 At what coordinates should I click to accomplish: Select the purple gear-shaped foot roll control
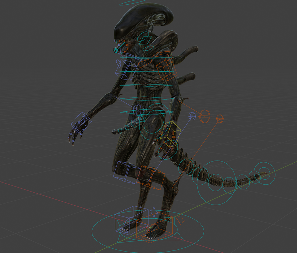pos(154,212)
